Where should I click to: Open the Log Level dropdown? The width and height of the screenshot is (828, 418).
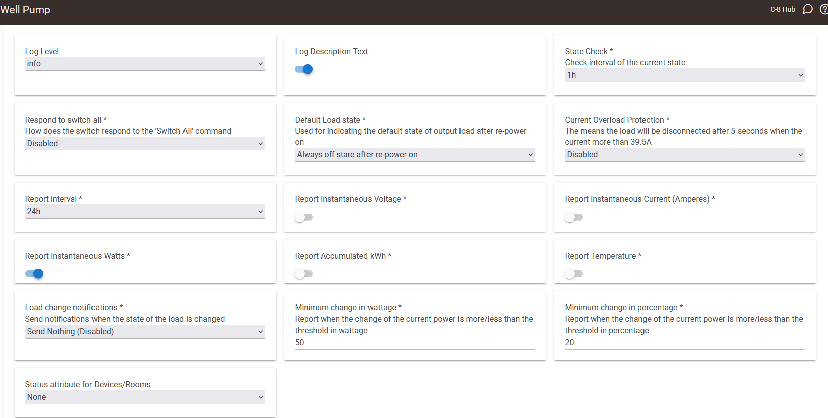pos(145,64)
